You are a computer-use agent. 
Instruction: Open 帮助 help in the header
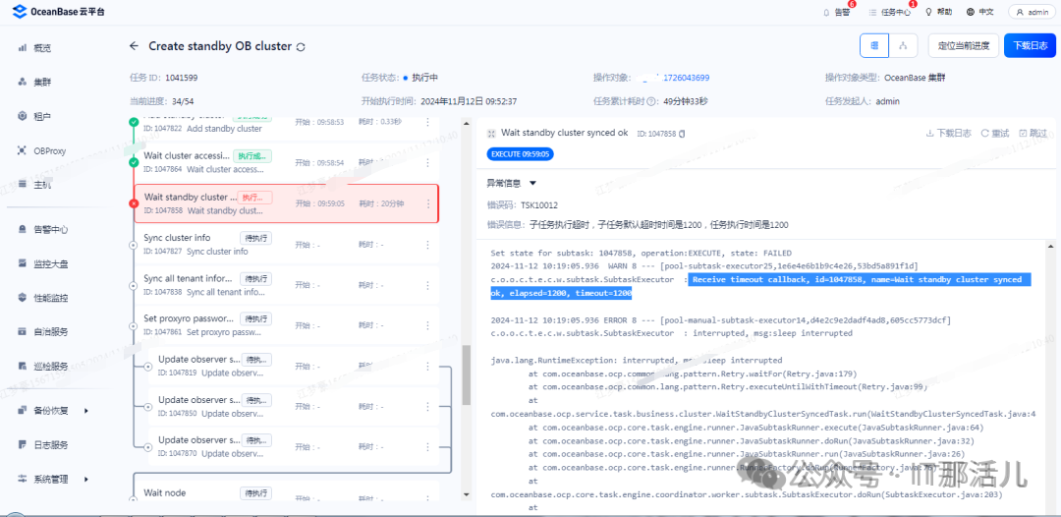pyautogui.click(x=938, y=12)
